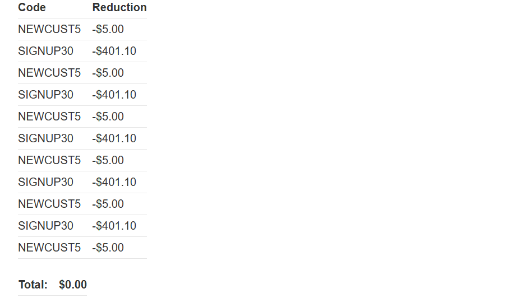
Task: Select the fifth NEWCUST5 code entry
Action: pyautogui.click(x=49, y=204)
